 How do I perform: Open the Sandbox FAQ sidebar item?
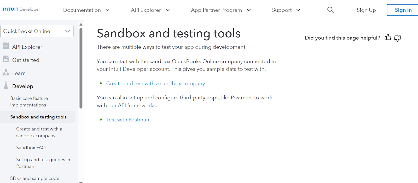pyautogui.click(x=31, y=148)
